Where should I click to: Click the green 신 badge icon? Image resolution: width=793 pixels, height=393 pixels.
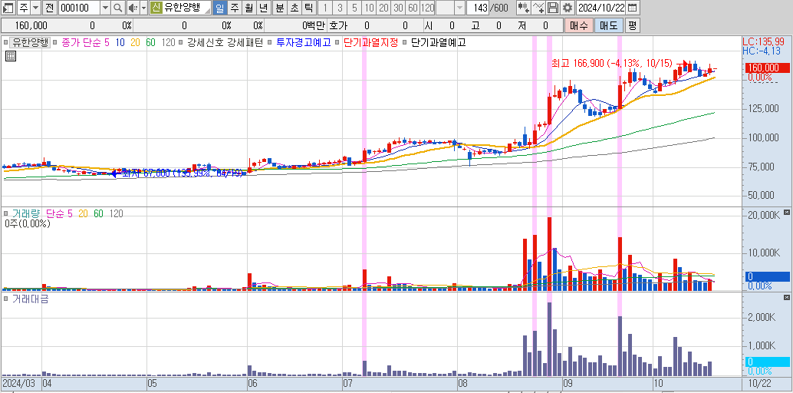point(156,8)
